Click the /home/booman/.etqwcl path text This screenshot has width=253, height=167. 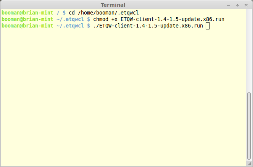108,13
